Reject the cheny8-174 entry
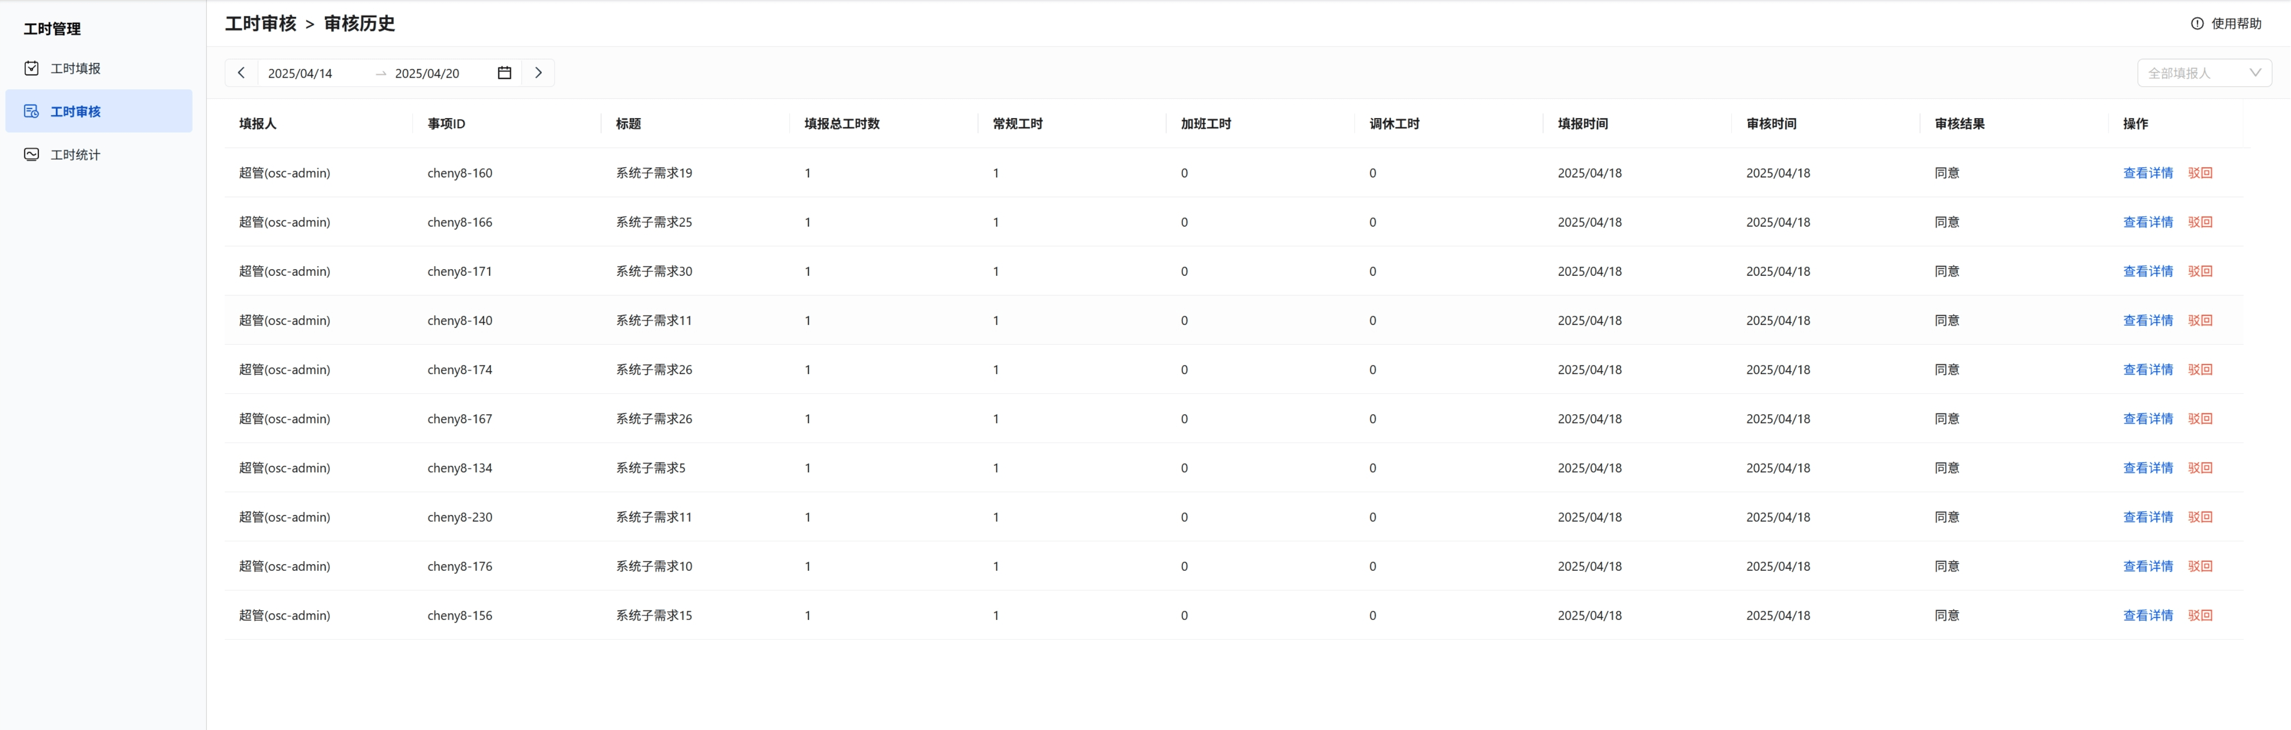This screenshot has width=2291, height=730. coord(2200,369)
